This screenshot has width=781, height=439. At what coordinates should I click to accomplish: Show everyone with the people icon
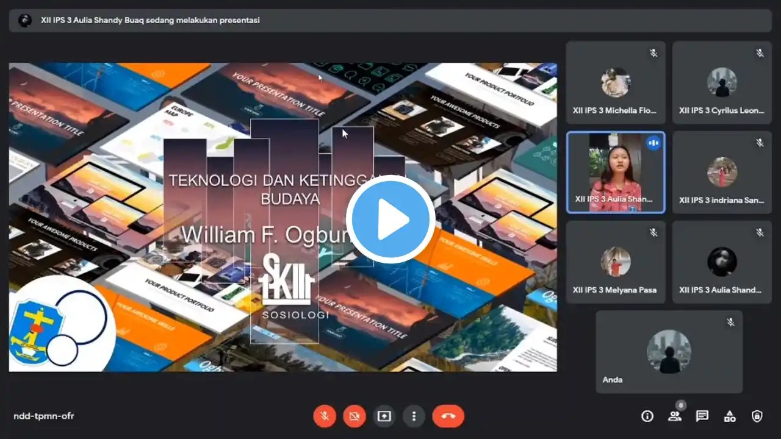point(675,416)
